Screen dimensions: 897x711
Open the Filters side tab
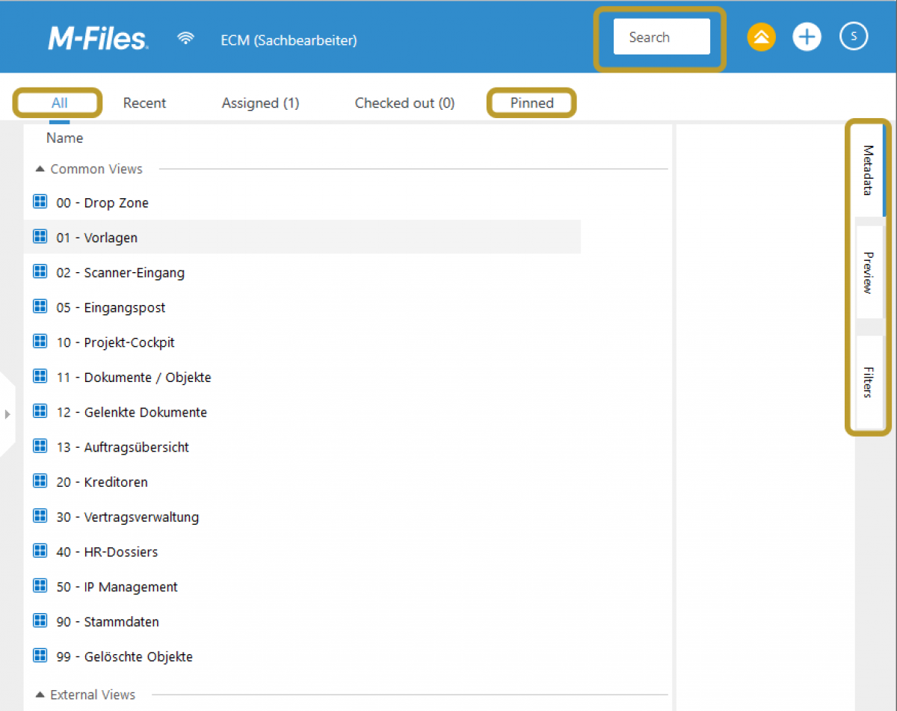coord(868,382)
